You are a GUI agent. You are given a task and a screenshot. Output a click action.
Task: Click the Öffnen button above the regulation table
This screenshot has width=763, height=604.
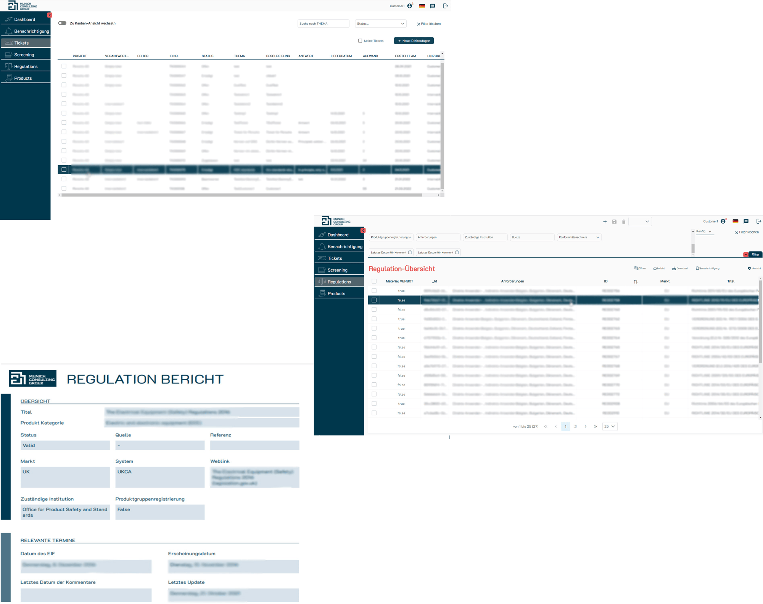click(640, 268)
